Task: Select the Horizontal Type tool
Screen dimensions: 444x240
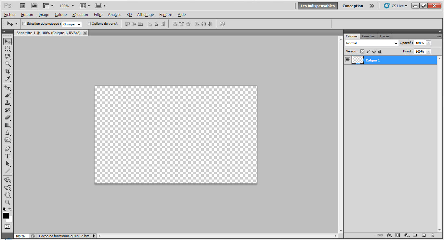Action: pos(7,156)
